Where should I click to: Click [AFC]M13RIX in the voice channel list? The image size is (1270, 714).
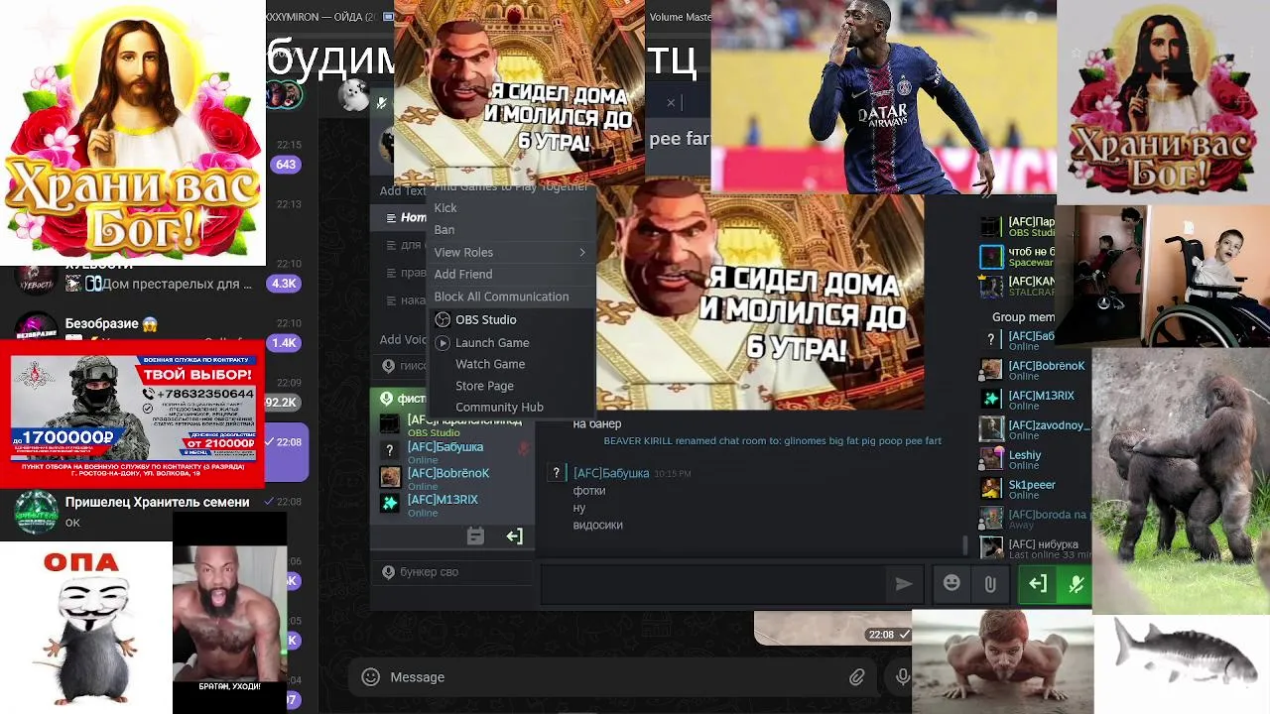pyautogui.click(x=443, y=500)
